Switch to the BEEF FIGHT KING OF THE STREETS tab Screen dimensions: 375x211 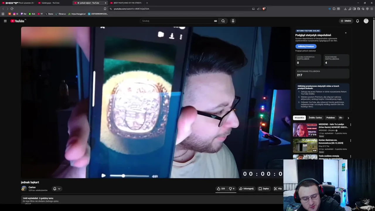point(126,3)
